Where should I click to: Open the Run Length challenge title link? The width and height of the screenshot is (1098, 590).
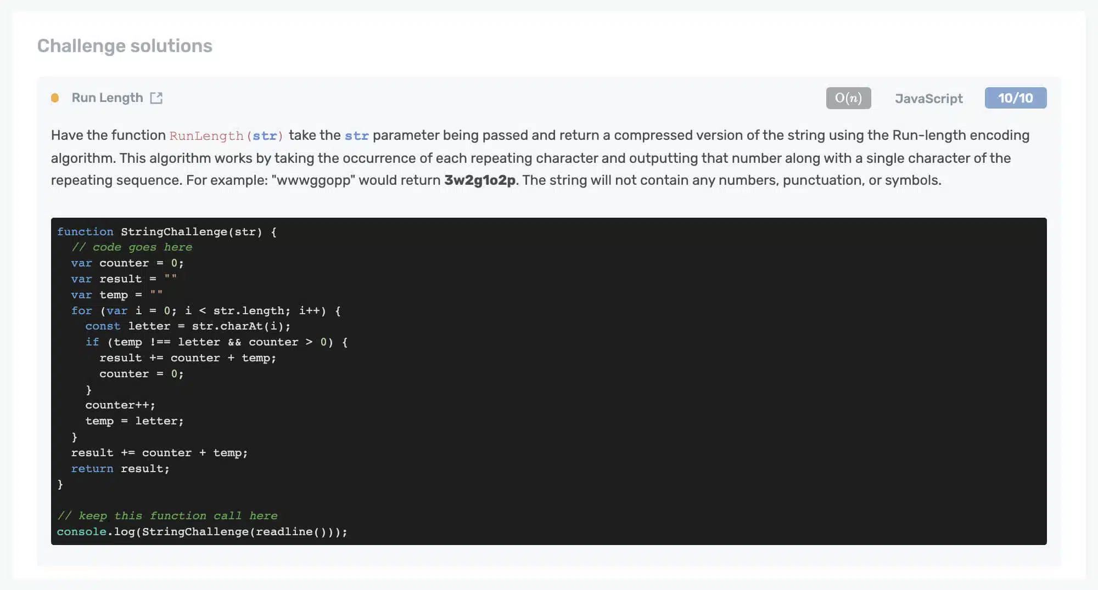107,98
